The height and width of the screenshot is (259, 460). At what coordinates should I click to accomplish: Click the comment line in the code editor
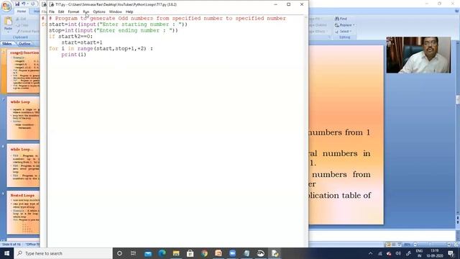pos(167,18)
